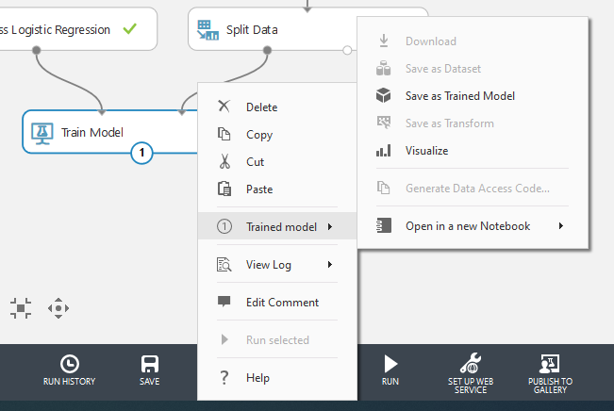Click the RUN label in the bottom bar
Image resolution: width=614 pixels, height=411 pixels.
[390, 382]
